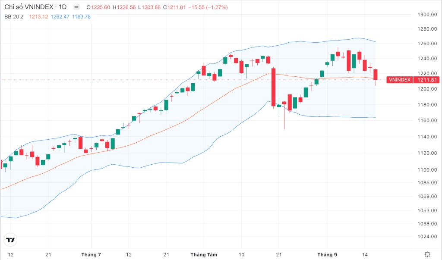This screenshot has width=442, height=260.
Task: Click the Tháng 9 date label
Action: point(327,255)
